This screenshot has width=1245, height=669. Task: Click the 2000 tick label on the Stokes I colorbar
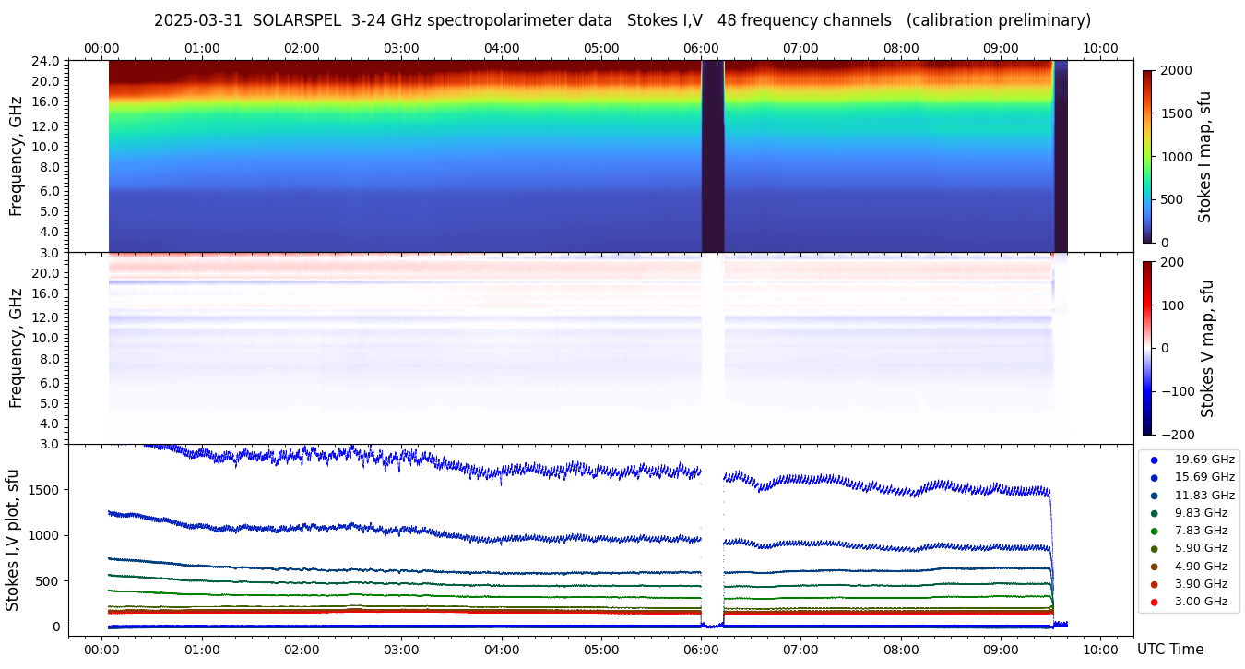click(x=1177, y=70)
